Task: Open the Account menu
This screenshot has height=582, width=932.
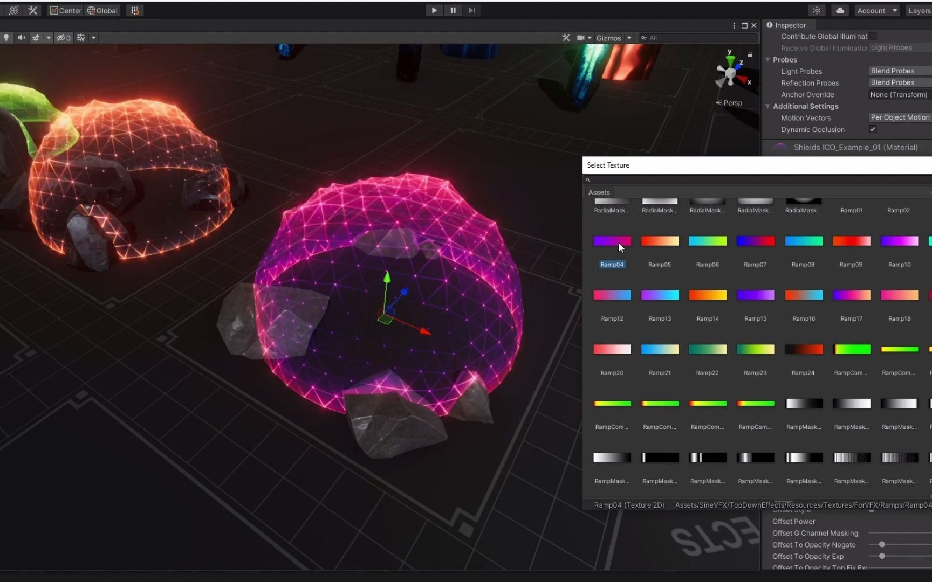Action: click(x=877, y=10)
